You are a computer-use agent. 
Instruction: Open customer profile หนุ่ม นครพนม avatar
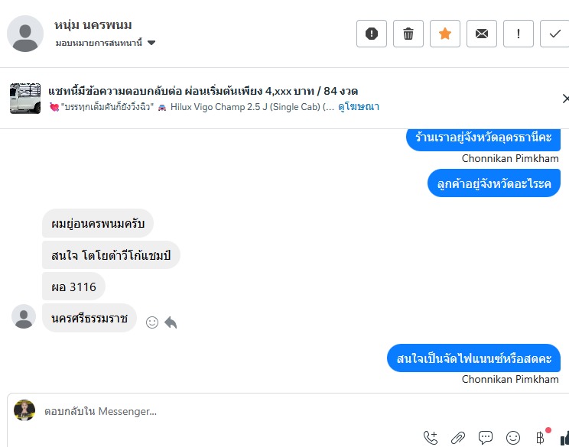pyautogui.click(x=25, y=34)
